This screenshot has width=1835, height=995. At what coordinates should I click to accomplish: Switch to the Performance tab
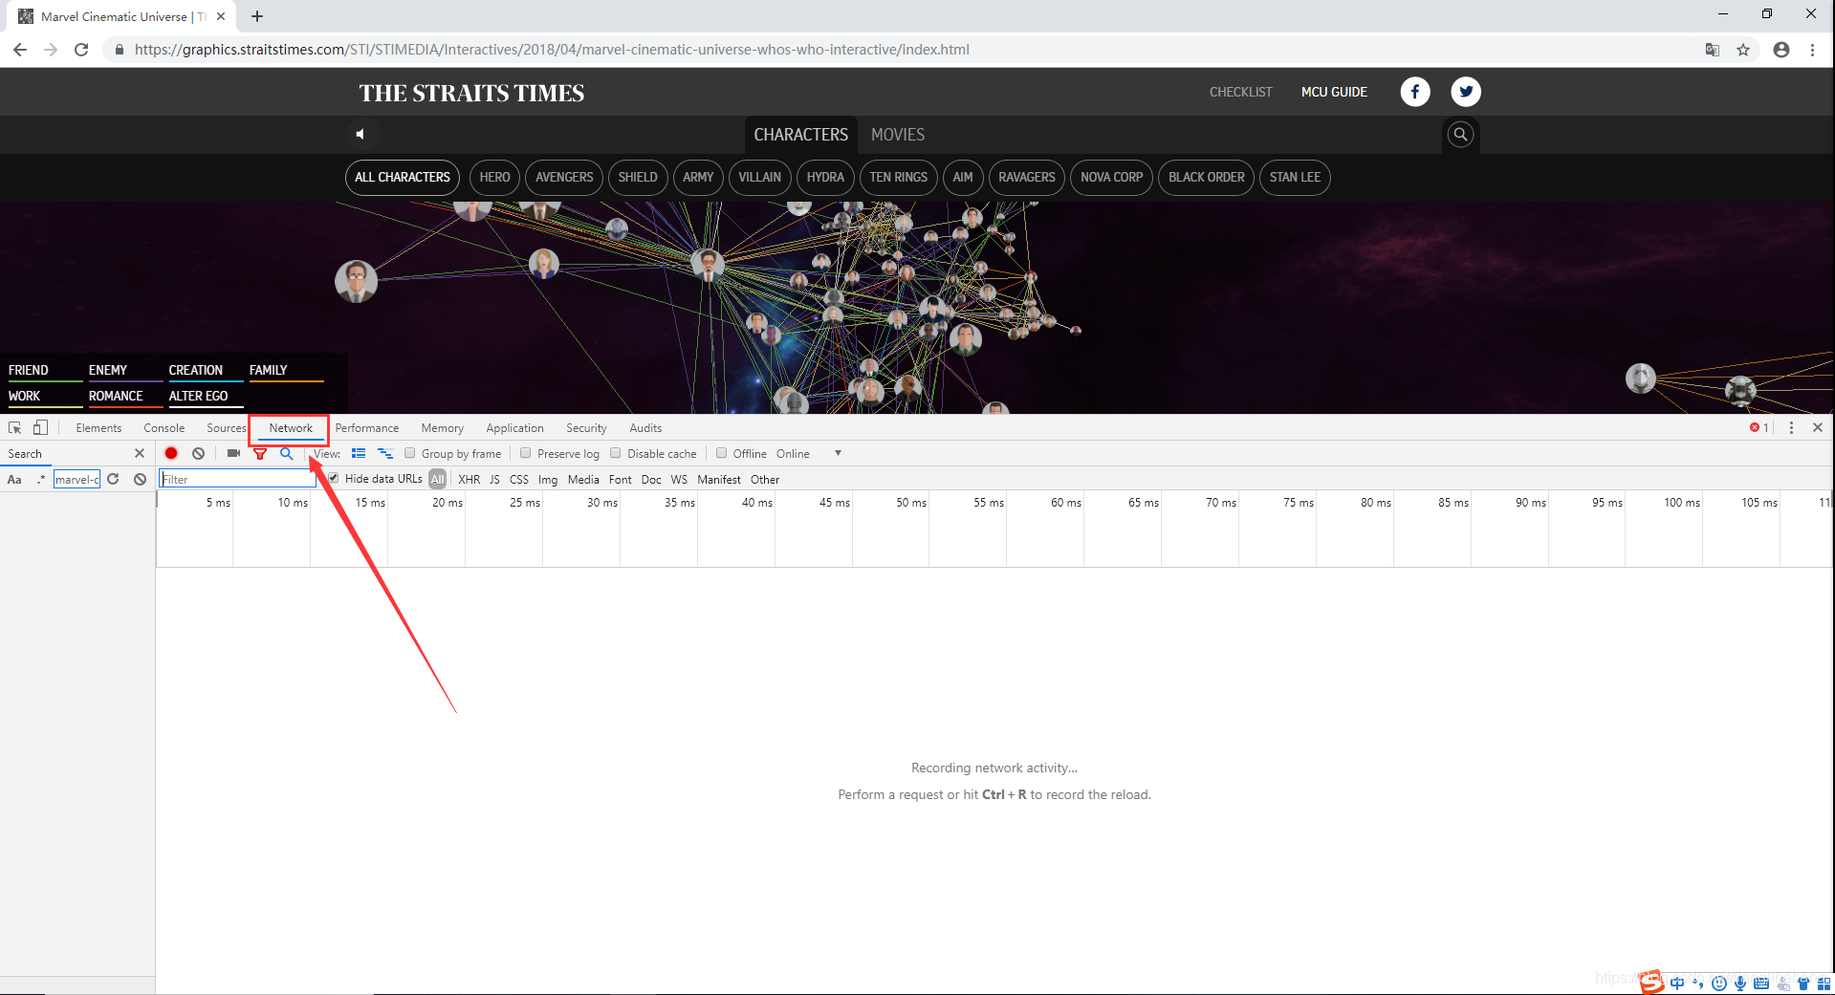[367, 428]
